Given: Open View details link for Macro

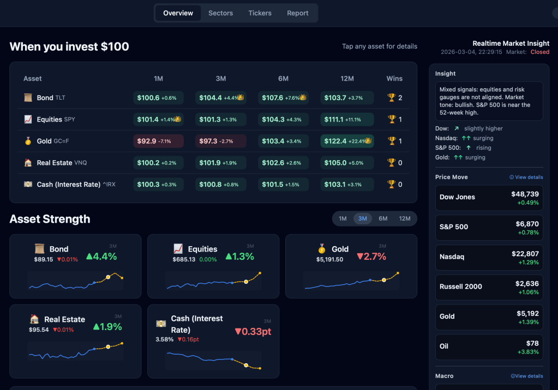Looking at the screenshot, I should (529, 376).
